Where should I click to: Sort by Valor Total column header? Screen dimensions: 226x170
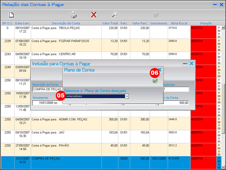pos(110,23)
